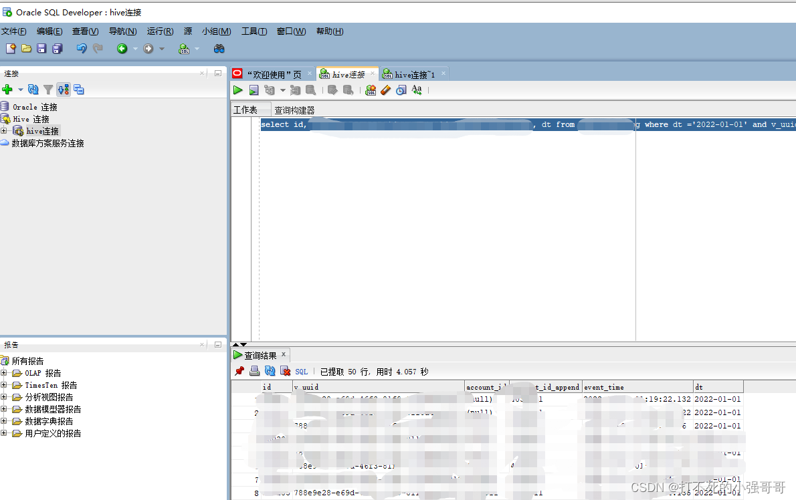Viewport: 796px width, 500px height.
Task: Open unshared SQL worksheet icon
Action: pos(371,90)
